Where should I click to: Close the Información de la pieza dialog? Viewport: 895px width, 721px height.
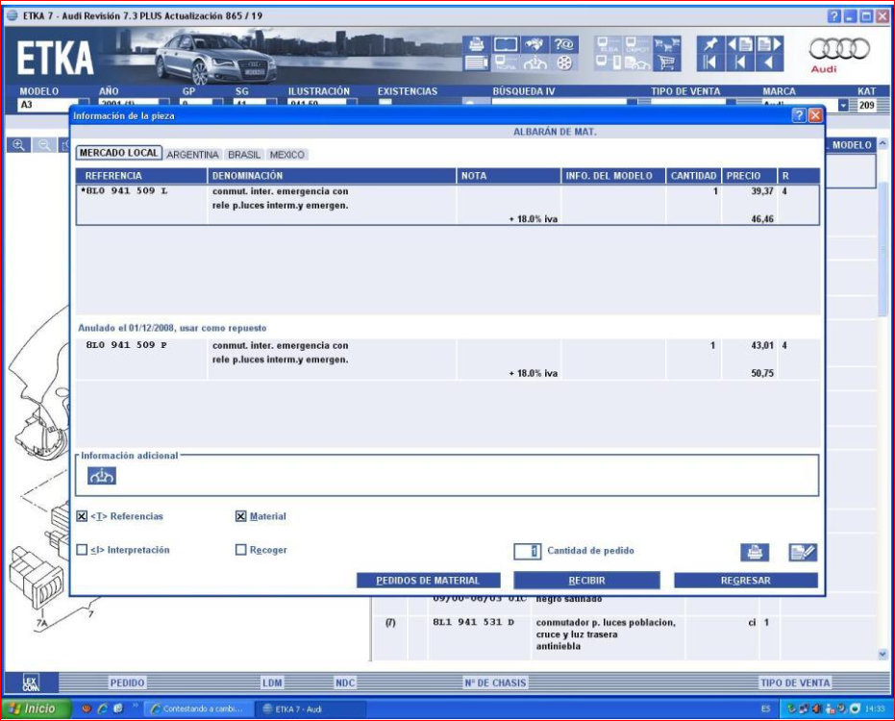815,116
